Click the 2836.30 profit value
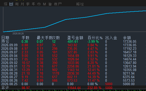The width and height of the screenshot is (146, 91). tap(73, 73)
